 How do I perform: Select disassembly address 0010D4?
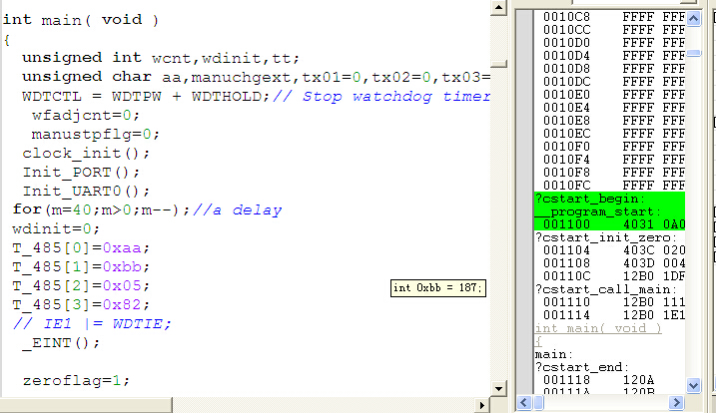point(566,56)
